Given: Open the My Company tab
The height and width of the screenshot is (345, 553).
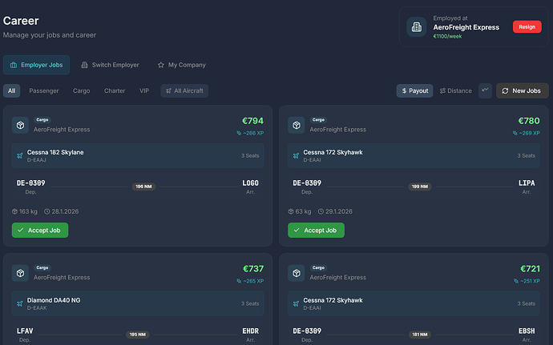Looking at the screenshot, I should click(181, 65).
